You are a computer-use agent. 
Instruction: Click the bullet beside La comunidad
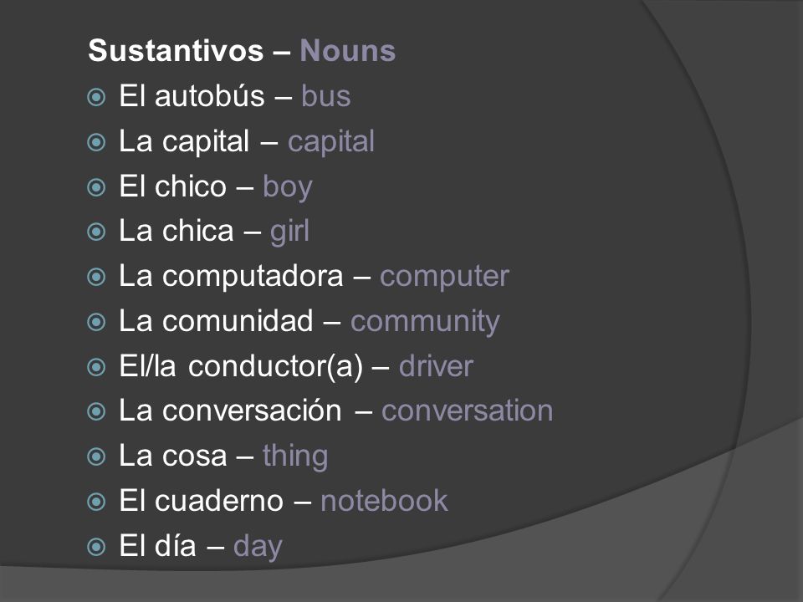click(x=96, y=322)
